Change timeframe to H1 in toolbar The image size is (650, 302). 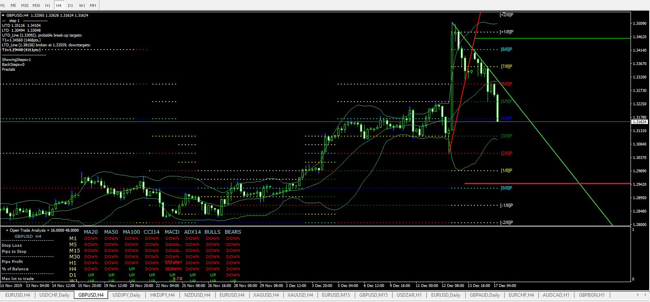coord(48,5)
